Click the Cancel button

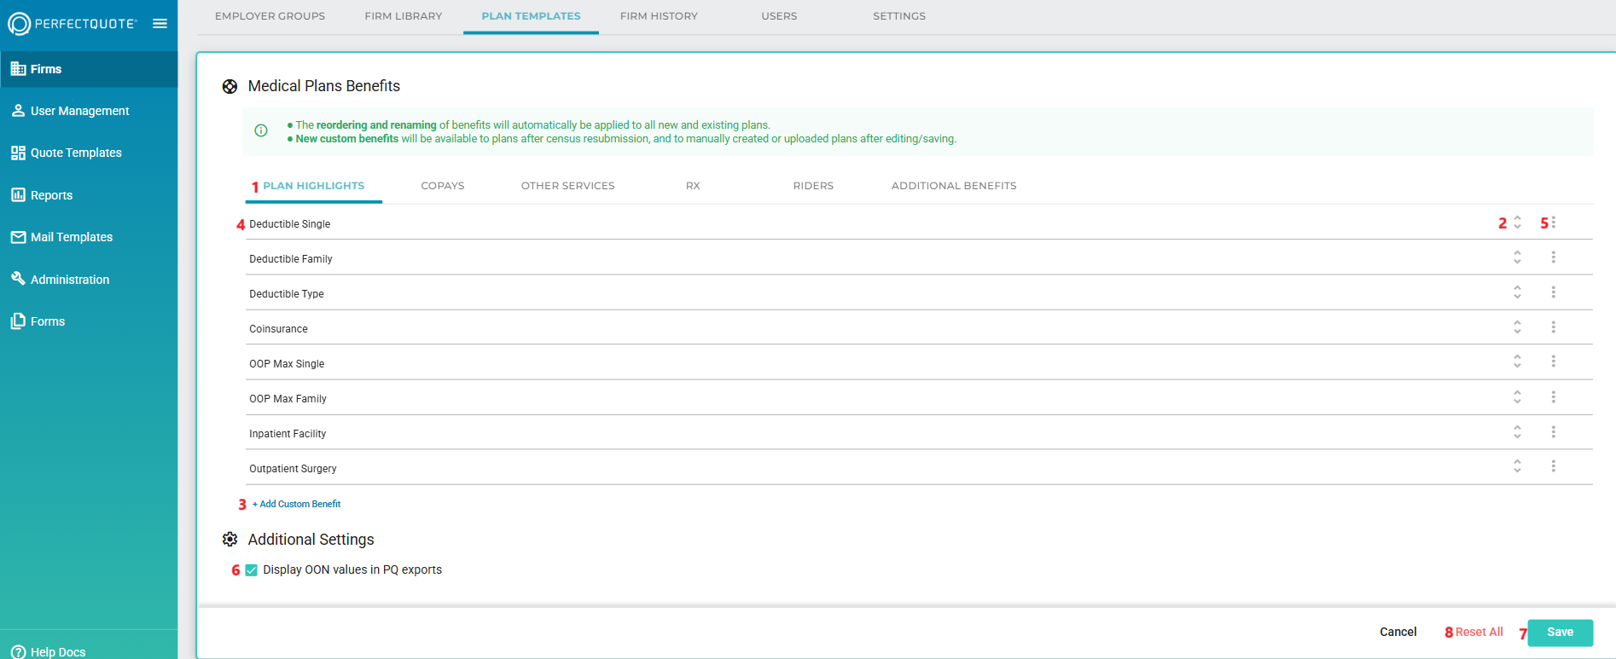tap(1398, 632)
